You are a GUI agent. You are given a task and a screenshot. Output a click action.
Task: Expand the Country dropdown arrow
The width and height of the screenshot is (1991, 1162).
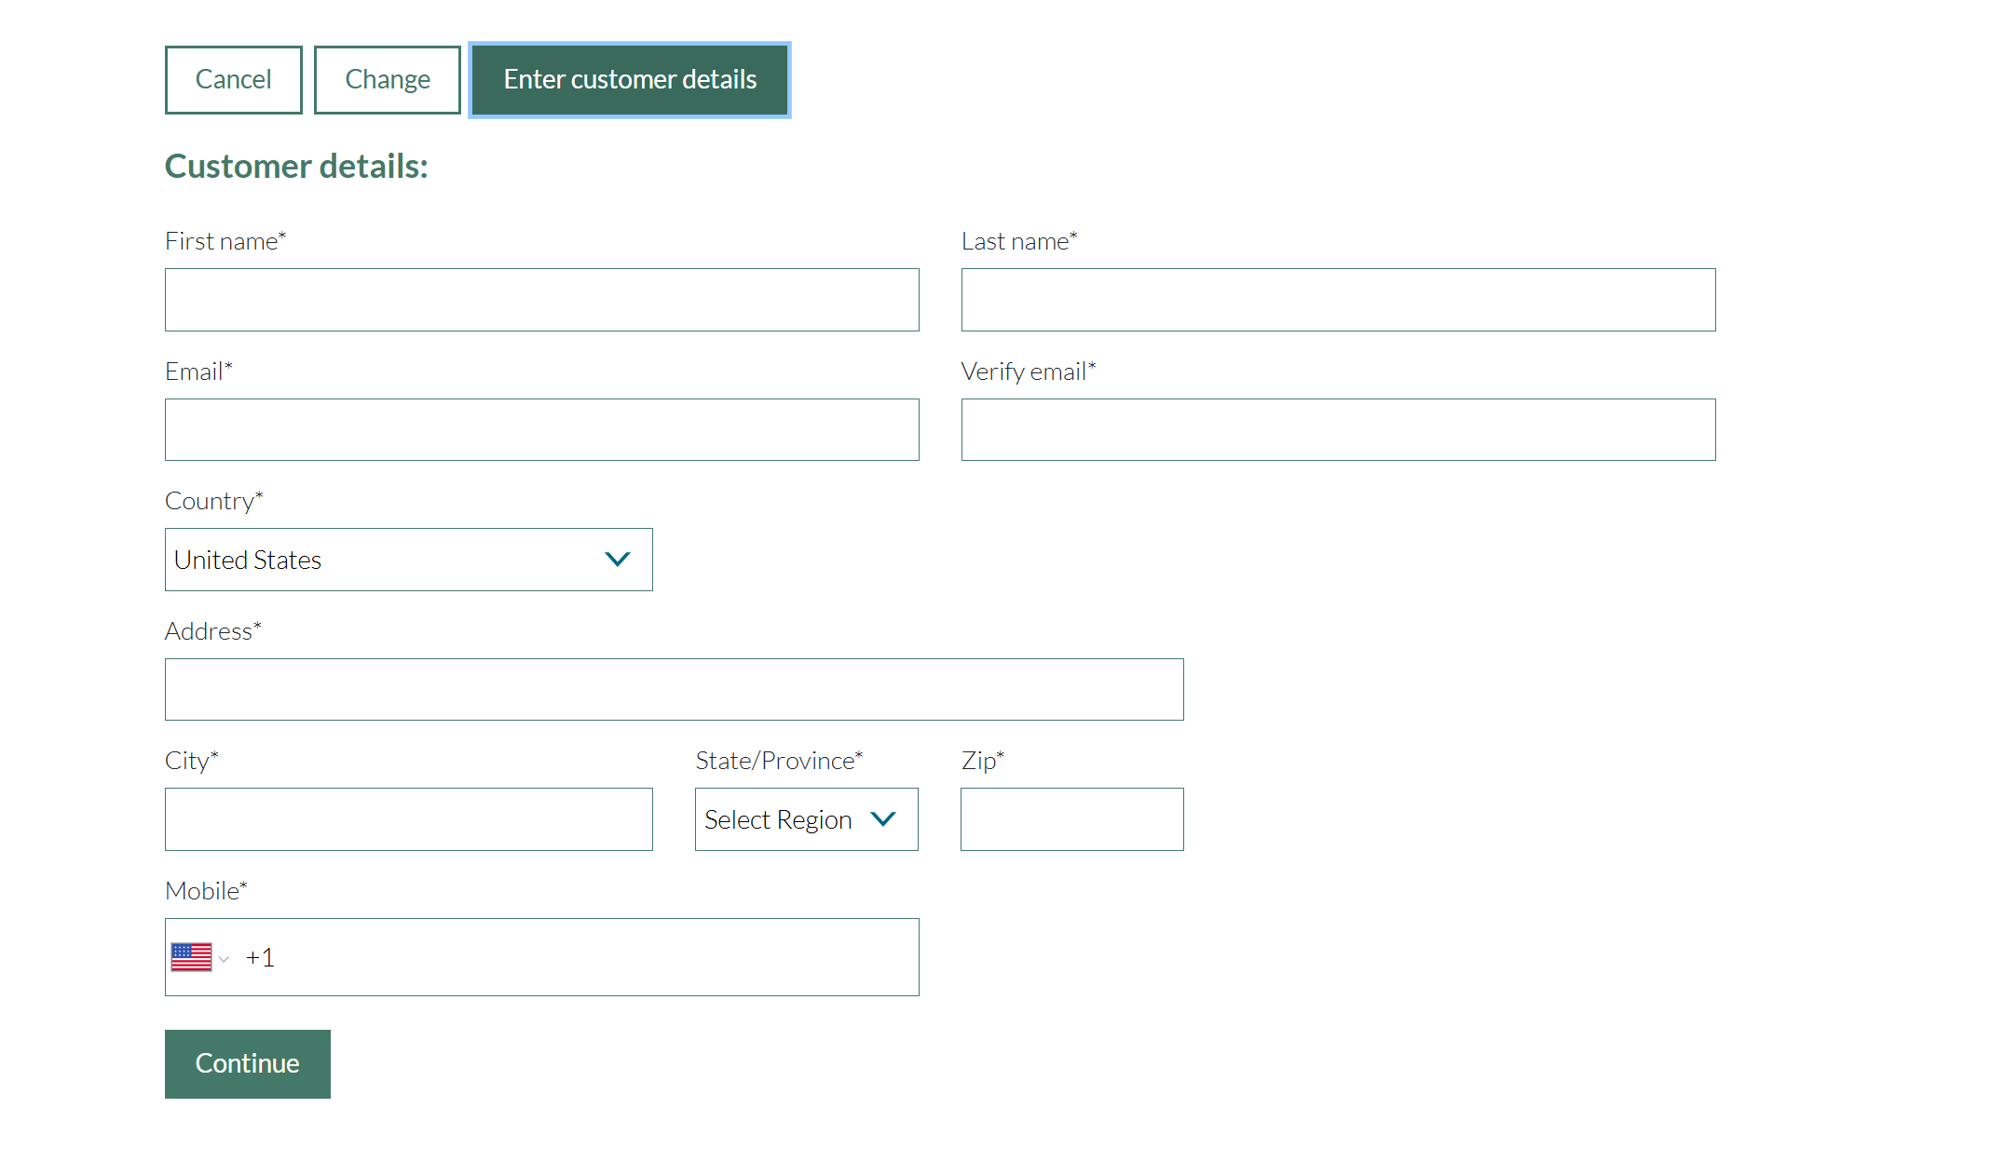click(x=617, y=560)
